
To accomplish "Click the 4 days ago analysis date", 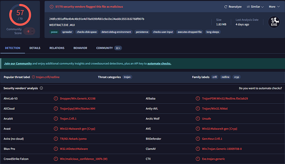I will tap(242, 24).
